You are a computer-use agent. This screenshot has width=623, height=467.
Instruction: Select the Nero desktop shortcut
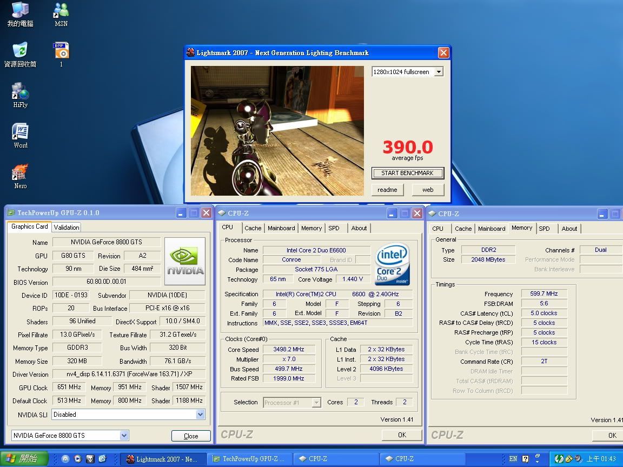click(20, 176)
